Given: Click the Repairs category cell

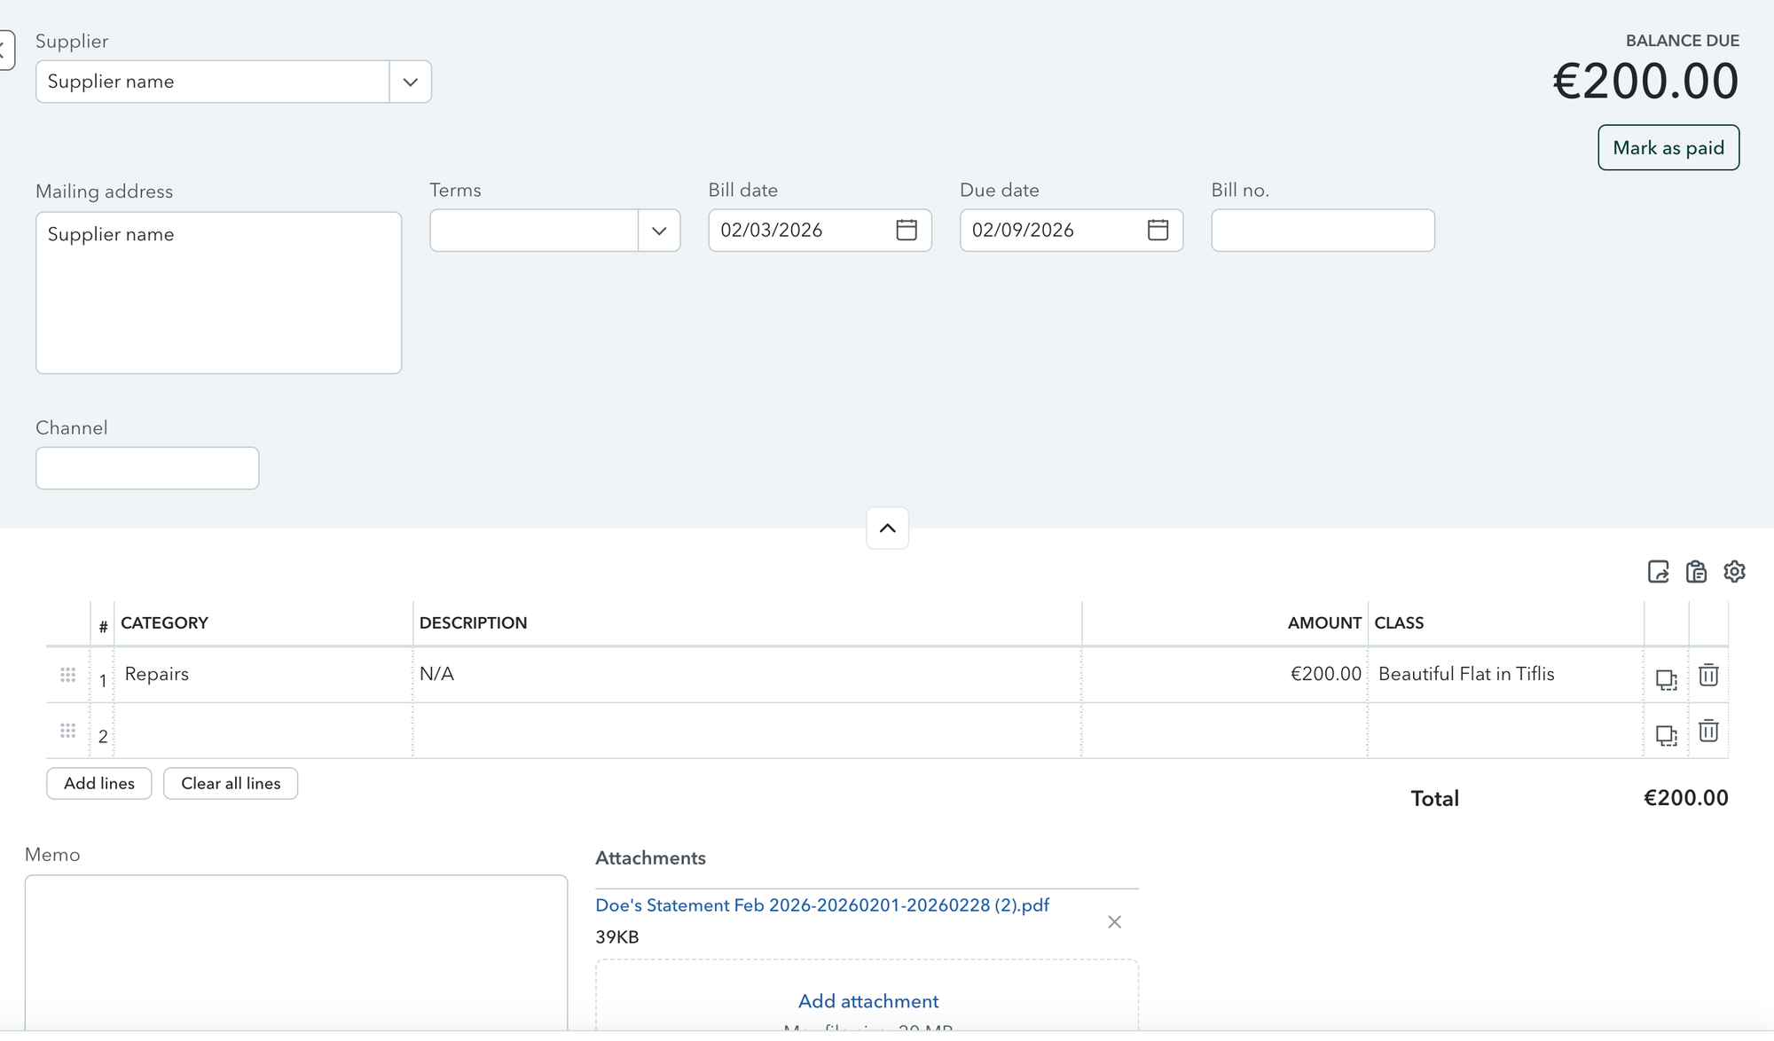Looking at the screenshot, I should tap(263, 675).
